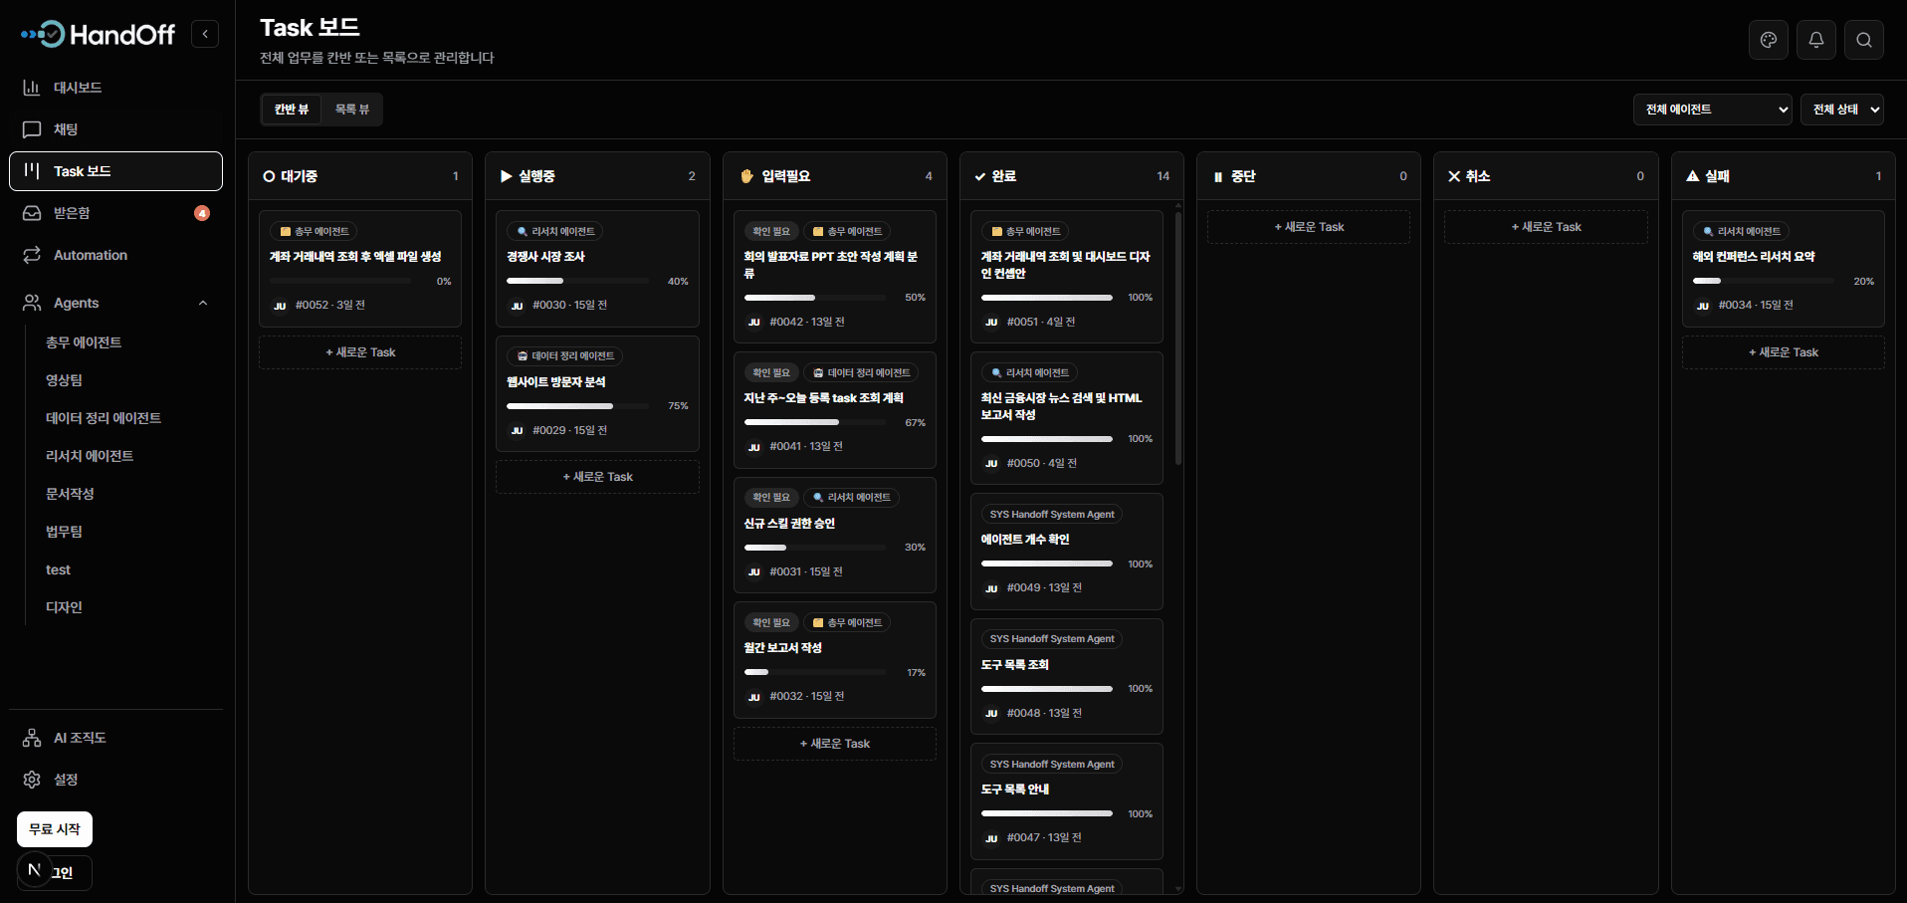Image resolution: width=1907 pixels, height=903 pixels.
Task: Click the 확인 필요 tag on 월간 보고서 작성
Action: (771, 623)
